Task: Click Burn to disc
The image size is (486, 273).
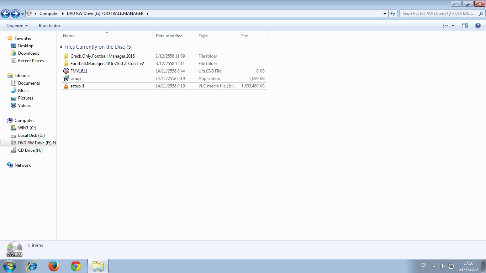Action: click(x=50, y=26)
